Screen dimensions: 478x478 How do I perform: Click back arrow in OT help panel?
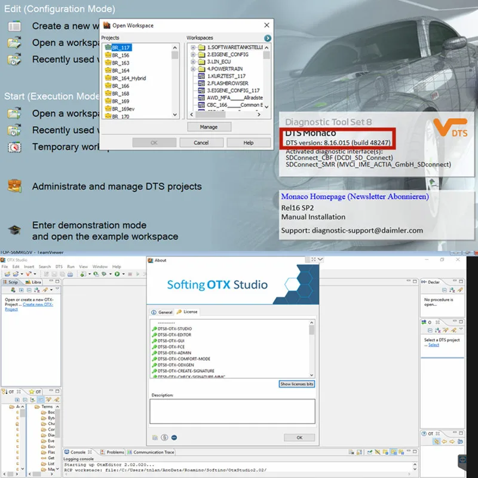click(444, 442)
